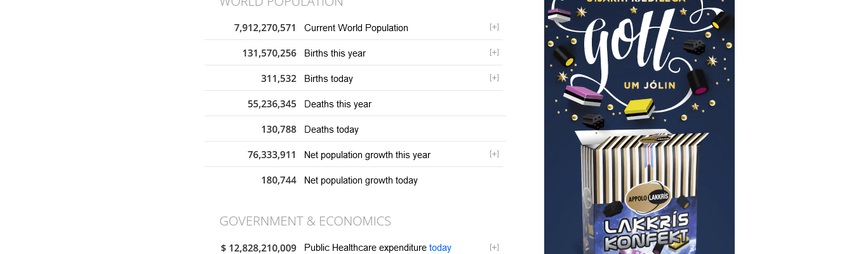
Task: Expand the Births this year row
Action: 494,52
